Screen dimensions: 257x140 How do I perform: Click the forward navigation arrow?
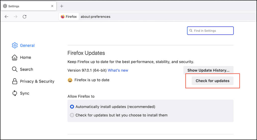[16, 17]
